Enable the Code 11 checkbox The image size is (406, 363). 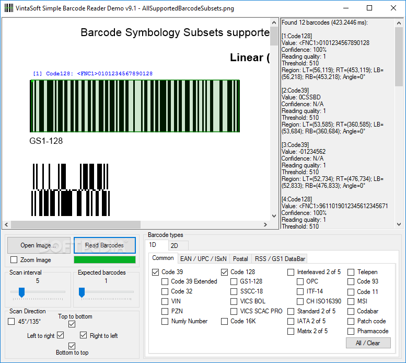coord(351,292)
